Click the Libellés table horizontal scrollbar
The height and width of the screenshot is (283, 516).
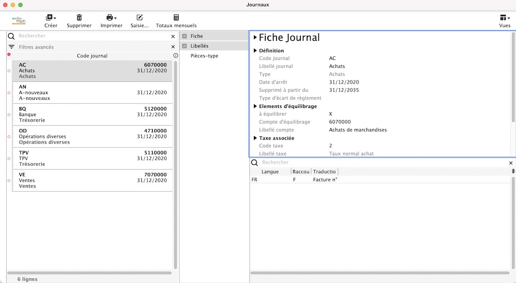coord(380,273)
